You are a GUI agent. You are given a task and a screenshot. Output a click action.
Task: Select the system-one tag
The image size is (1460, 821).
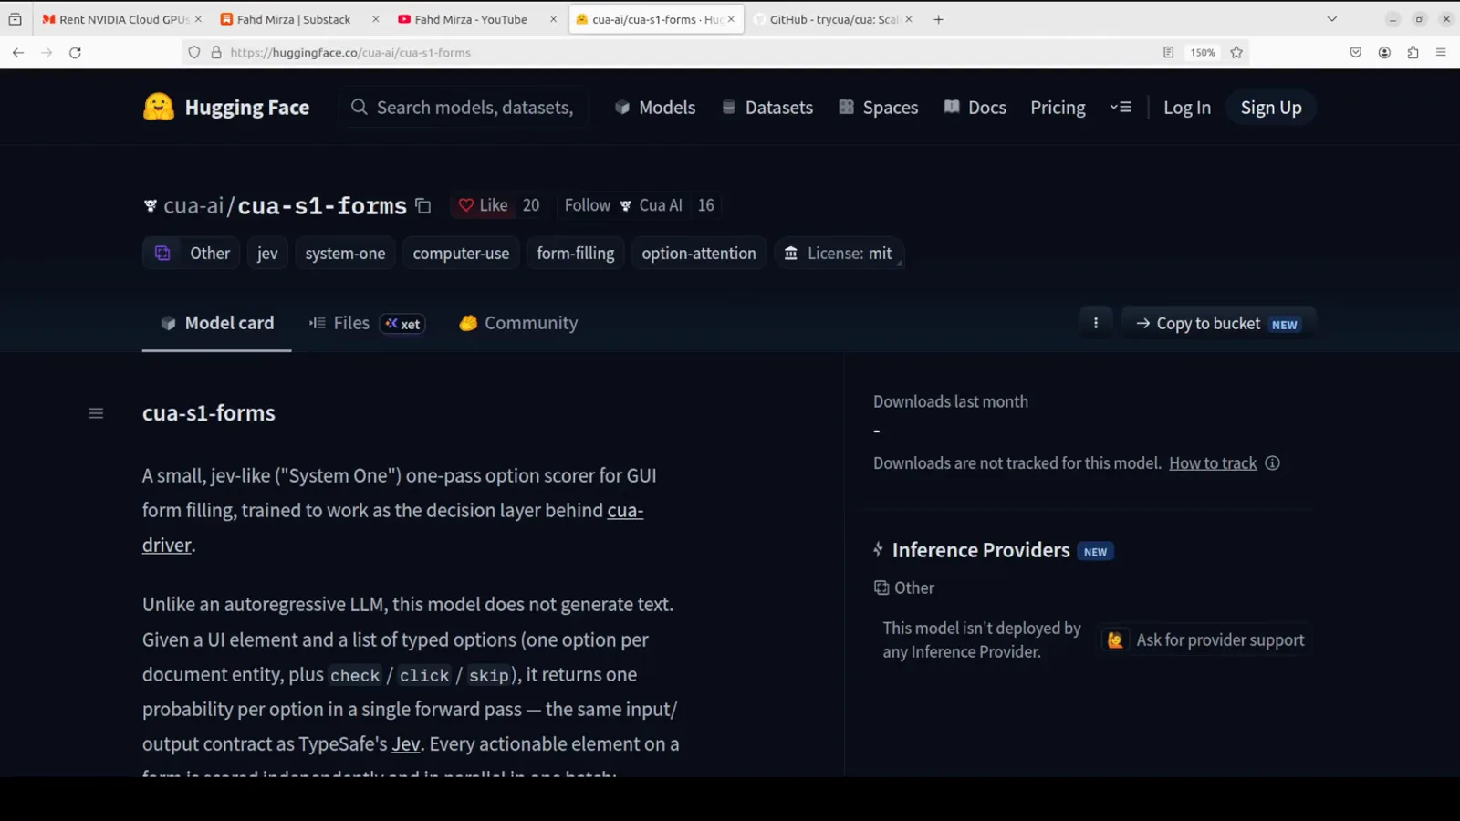click(345, 253)
